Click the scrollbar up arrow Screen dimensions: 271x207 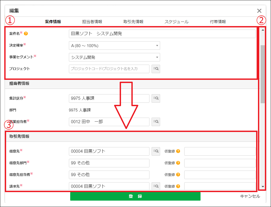[263, 30]
